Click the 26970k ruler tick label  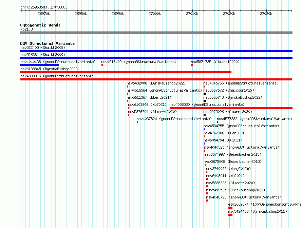[x=44, y=14]
